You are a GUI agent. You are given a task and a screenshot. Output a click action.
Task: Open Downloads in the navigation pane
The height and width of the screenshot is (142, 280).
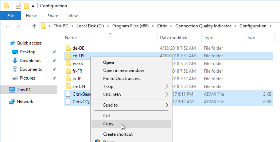[x=30, y=61]
